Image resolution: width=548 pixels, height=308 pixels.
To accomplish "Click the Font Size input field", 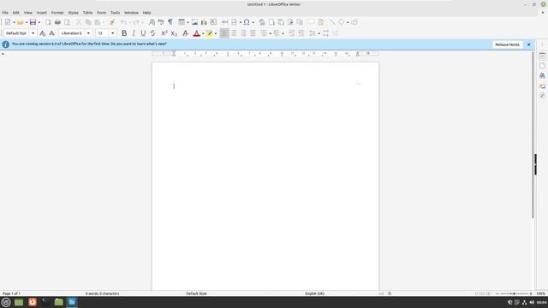I will tap(103, 33).
